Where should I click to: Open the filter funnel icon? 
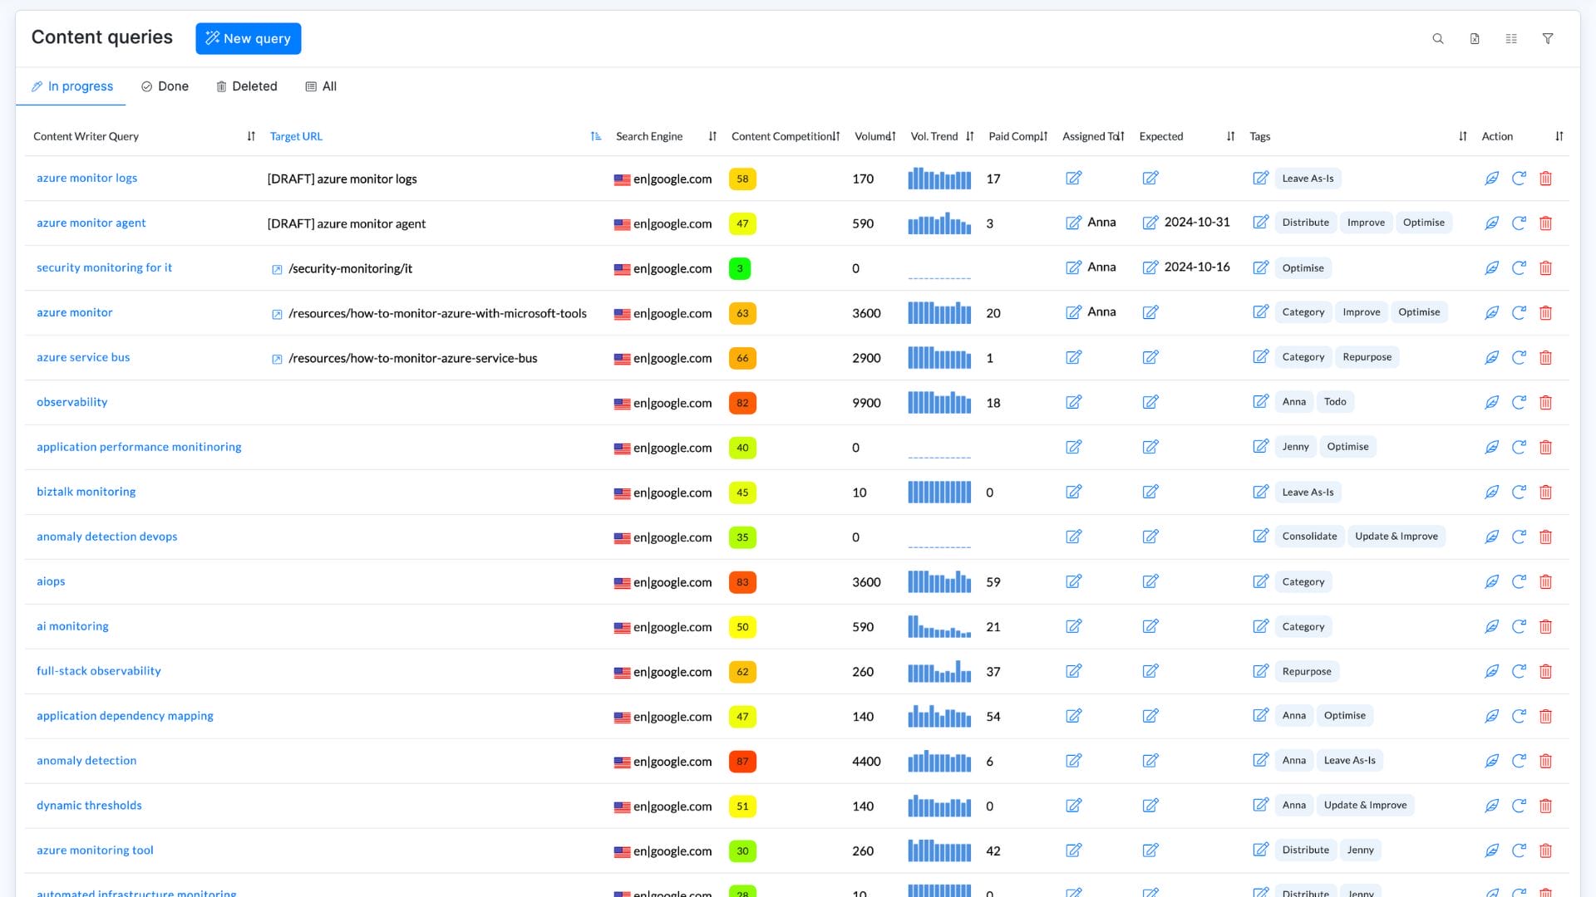1548,39
